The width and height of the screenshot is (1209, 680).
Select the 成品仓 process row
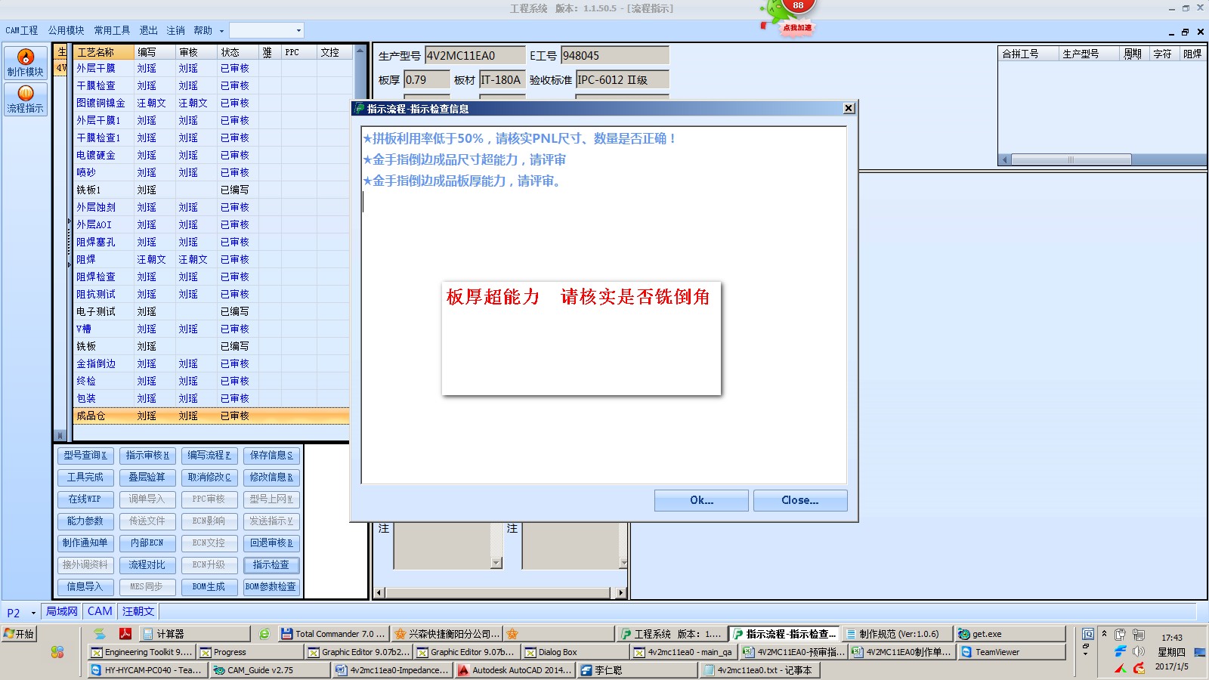point(212,416)
